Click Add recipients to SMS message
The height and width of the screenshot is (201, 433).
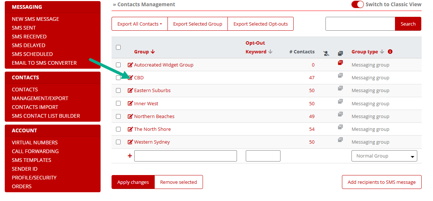click(381, 182)
